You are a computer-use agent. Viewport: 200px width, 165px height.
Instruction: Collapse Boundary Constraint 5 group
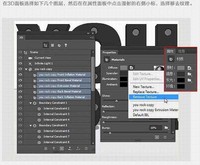(x=30, y=125)
